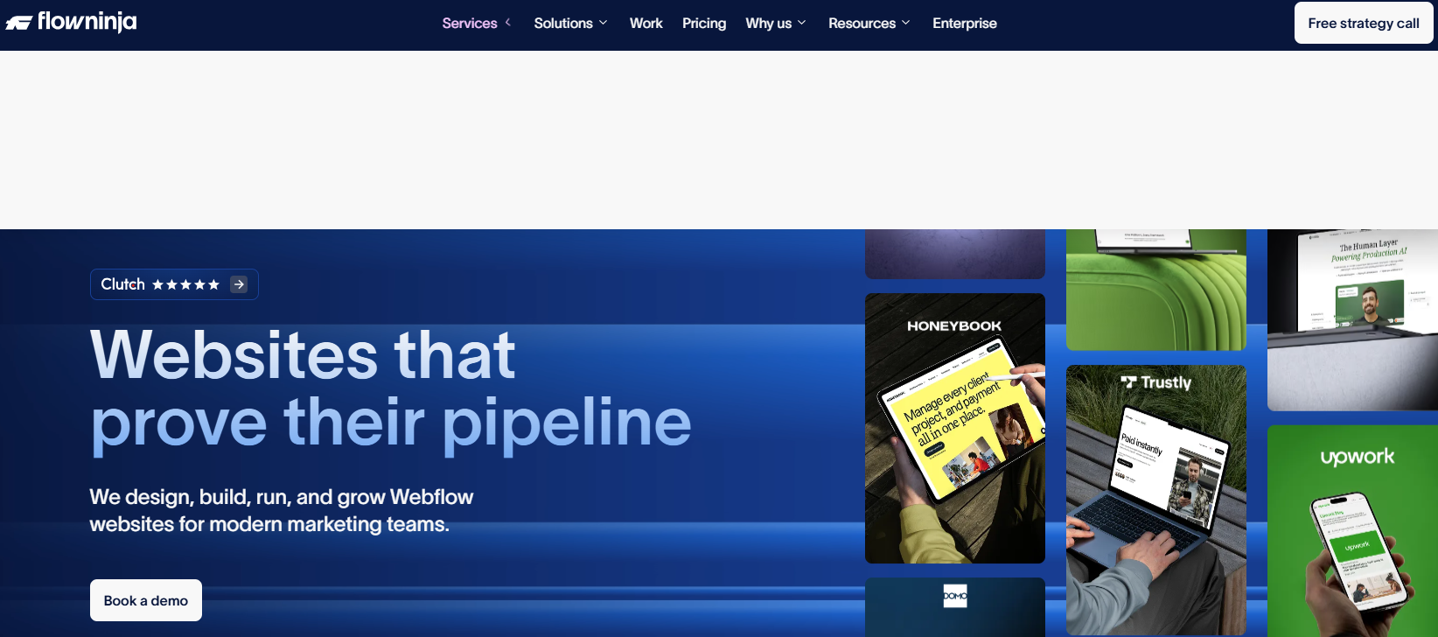Click the Upwork logo on green card

coord(1358,457)
